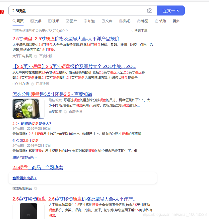The width and height of the screenshot is (209, 219).
Task: Go to the 文库 tab
Action: (107, 21)
